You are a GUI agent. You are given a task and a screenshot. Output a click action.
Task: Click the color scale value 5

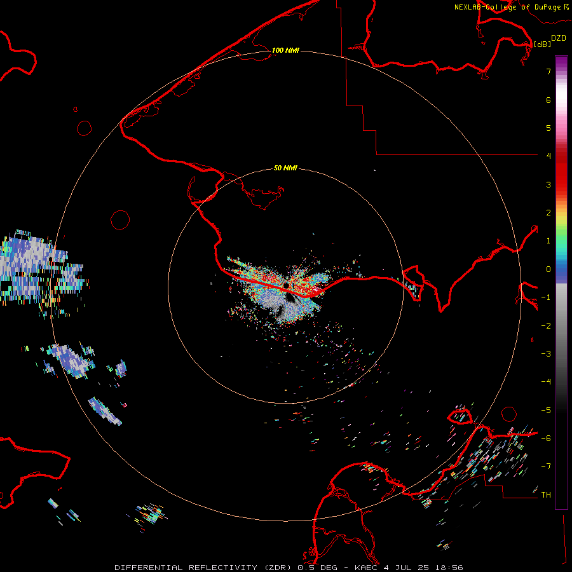548,128
